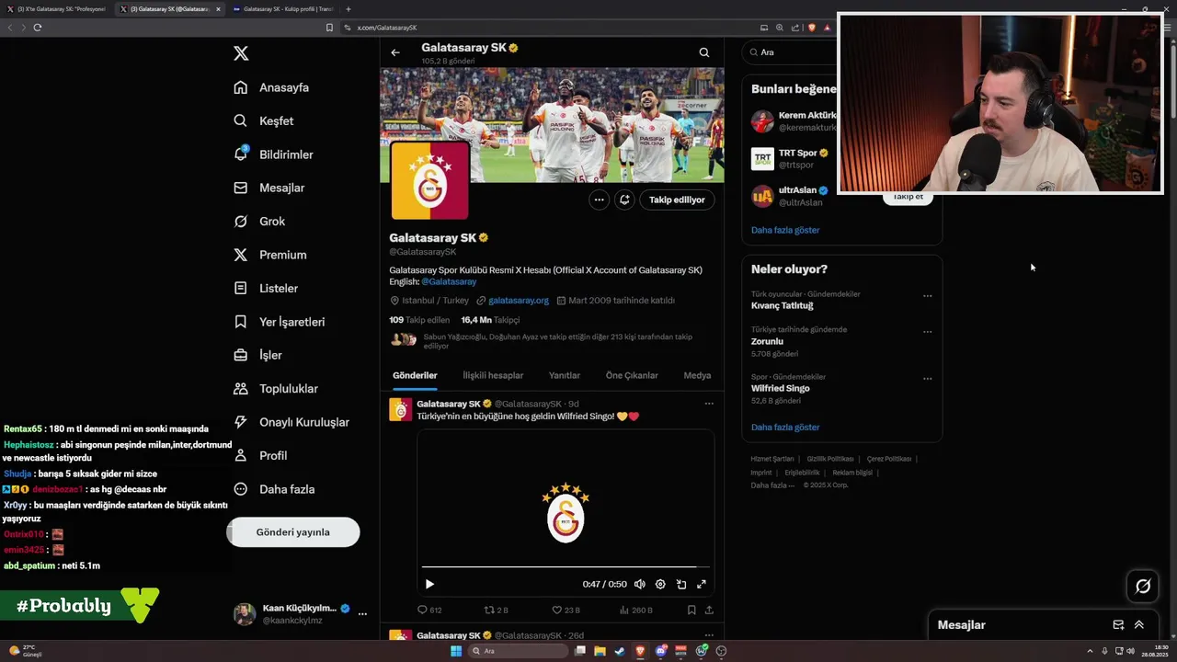This screenshot has width=1177, height=662.
Task: Open @Galatasaray English account link
Action: click(x=449, y=282)
